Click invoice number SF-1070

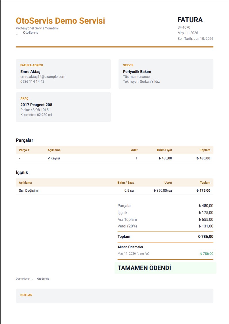click(184, 27)
